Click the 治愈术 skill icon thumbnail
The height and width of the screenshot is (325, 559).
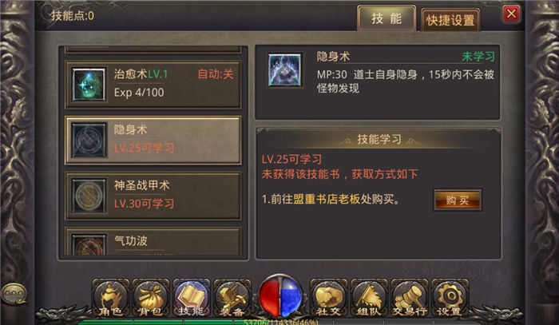[x=89, y=85]
